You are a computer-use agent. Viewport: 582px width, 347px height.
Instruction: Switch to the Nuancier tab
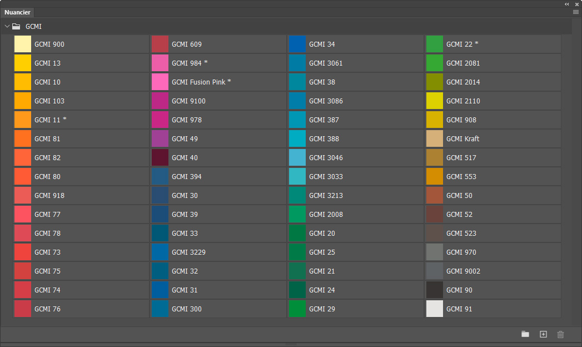[x=17, y=12]
